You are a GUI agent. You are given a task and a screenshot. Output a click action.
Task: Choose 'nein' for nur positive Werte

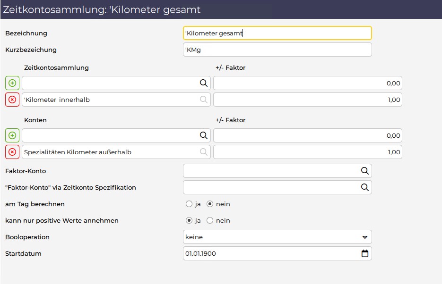tap(210, 220)
